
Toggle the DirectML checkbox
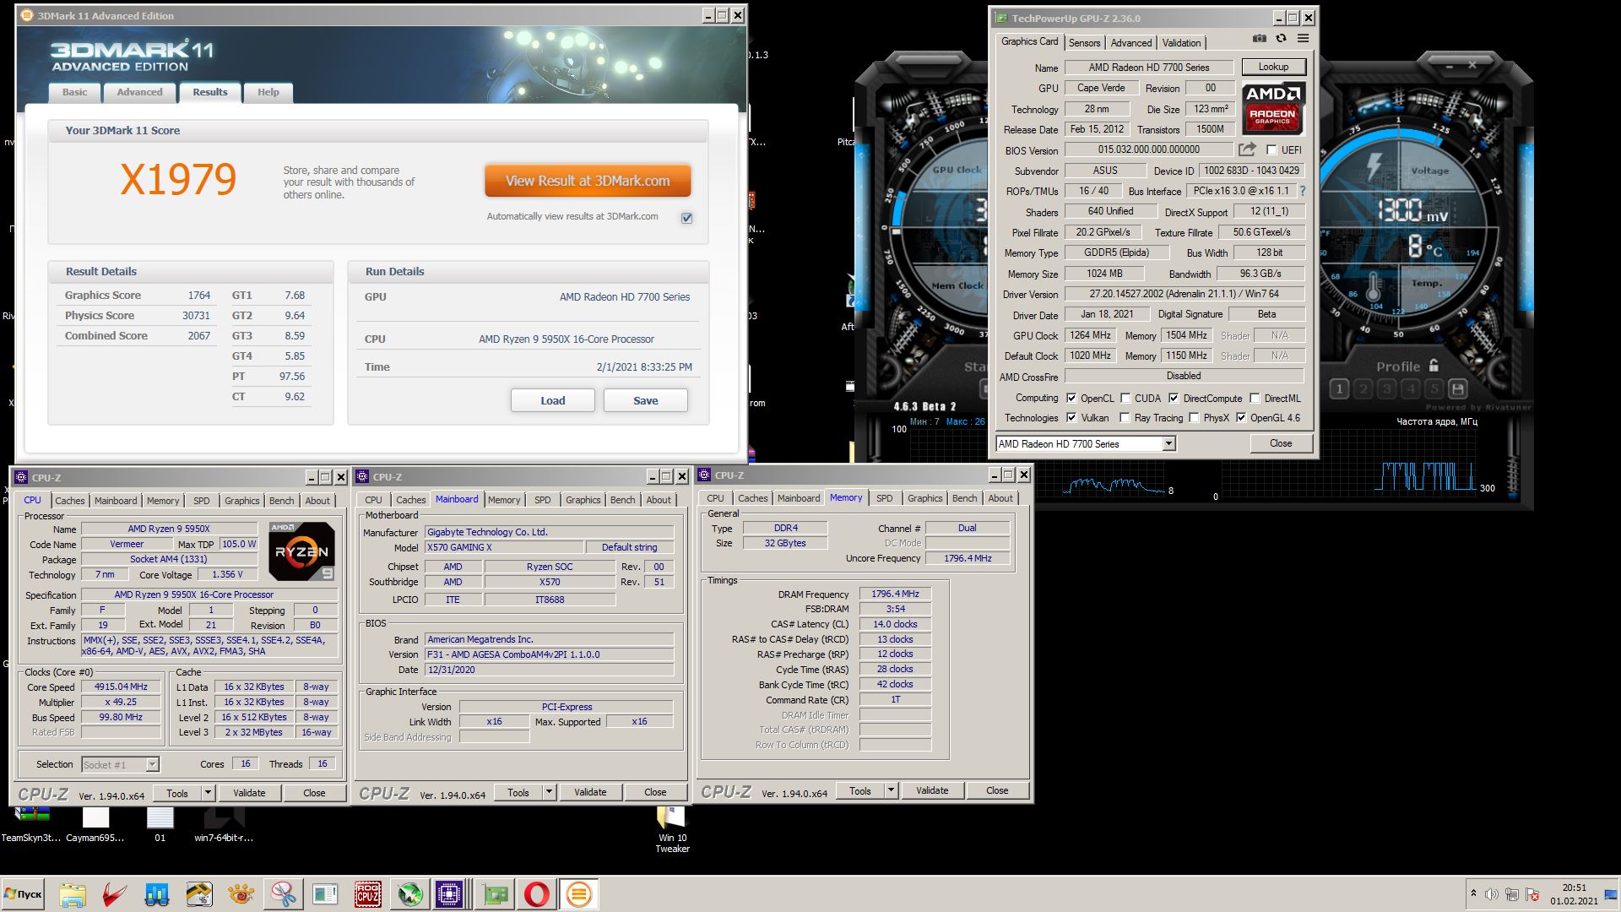coord(1255,399)
